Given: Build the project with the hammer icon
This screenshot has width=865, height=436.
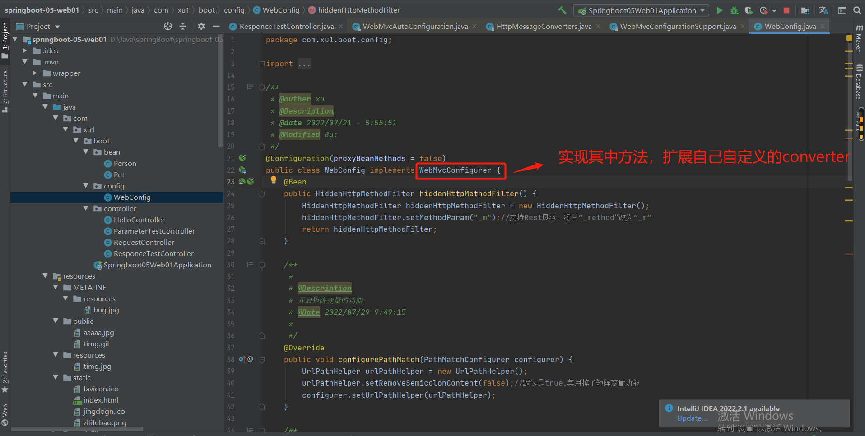Looking at the screenshot, I should 562,10.
